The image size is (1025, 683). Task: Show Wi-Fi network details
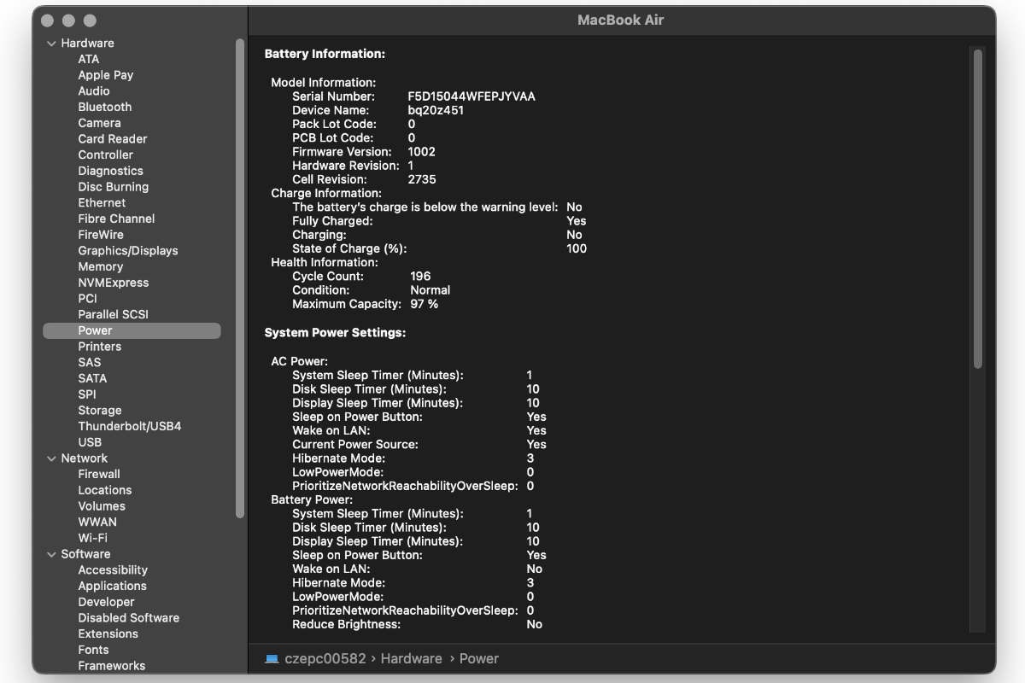(x=93, y=538)
